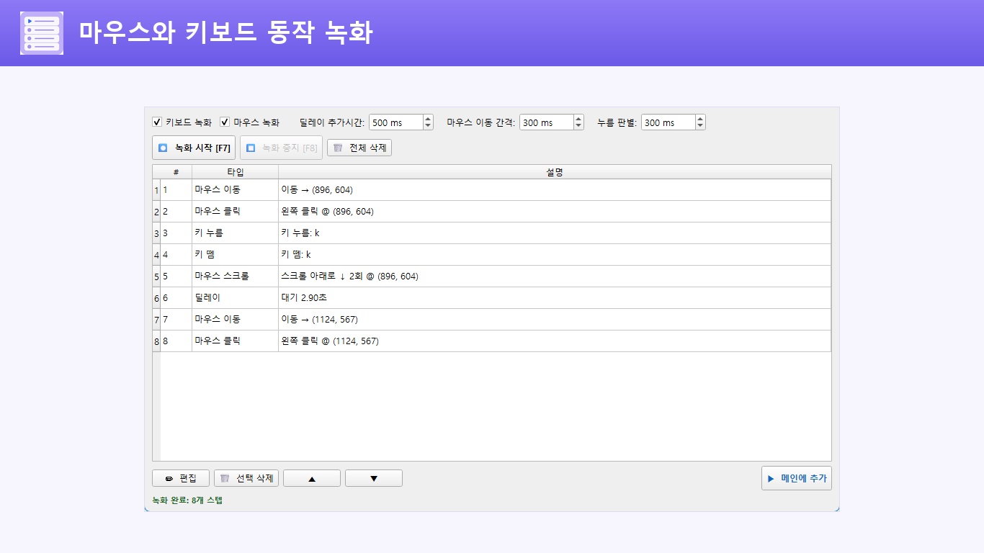
Task: Move step down with ▼ button
Action: coord(374,478)
